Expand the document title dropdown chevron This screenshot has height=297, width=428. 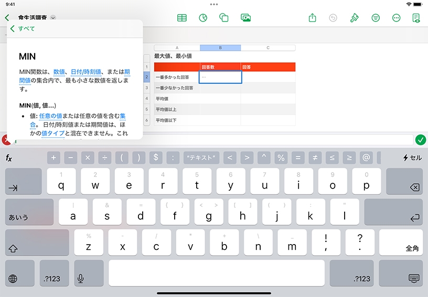pyautogui.click(x=53, y=18)
